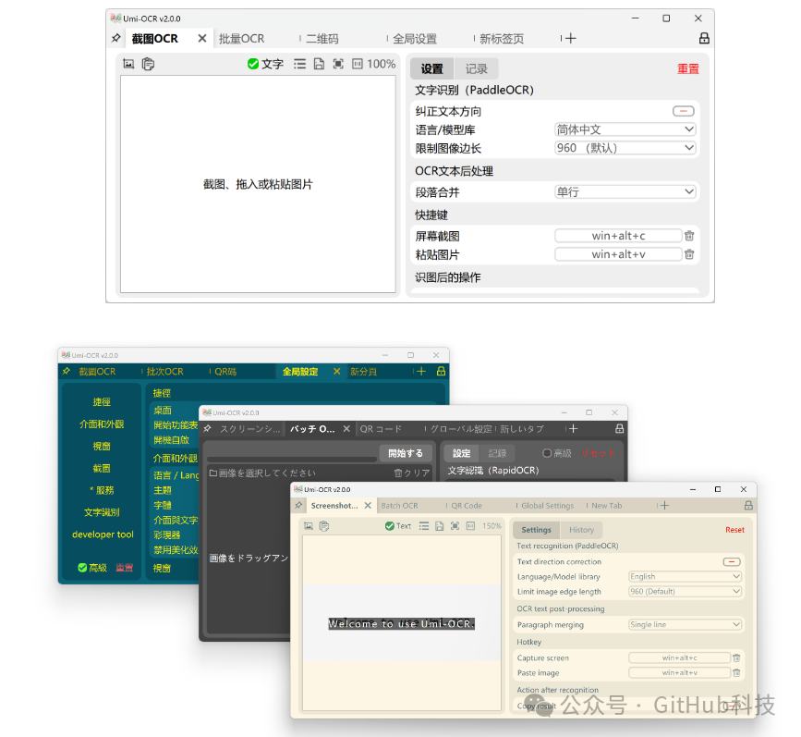This screenshot has width=801, height=737.
Task: Select 文字識別 in the teal window sidebar
Action: (102, 512)
